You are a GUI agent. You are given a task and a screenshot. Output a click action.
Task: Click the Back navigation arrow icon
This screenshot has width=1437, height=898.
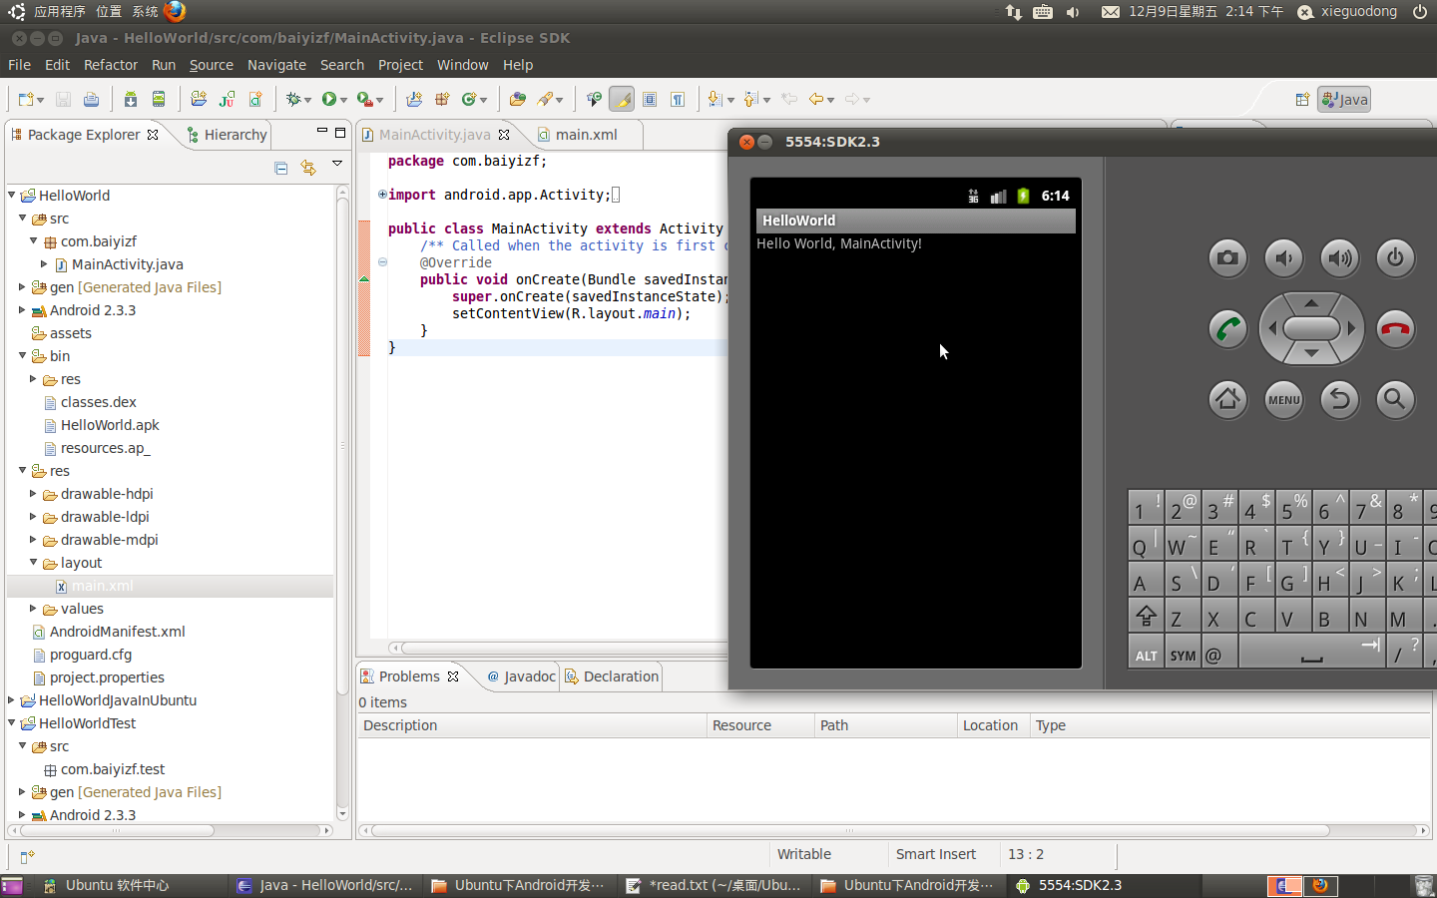[816, 99]
